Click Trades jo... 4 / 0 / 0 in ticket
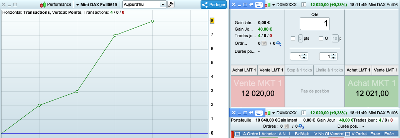Viewport: 400px width, 138px height. click(265, 36)
